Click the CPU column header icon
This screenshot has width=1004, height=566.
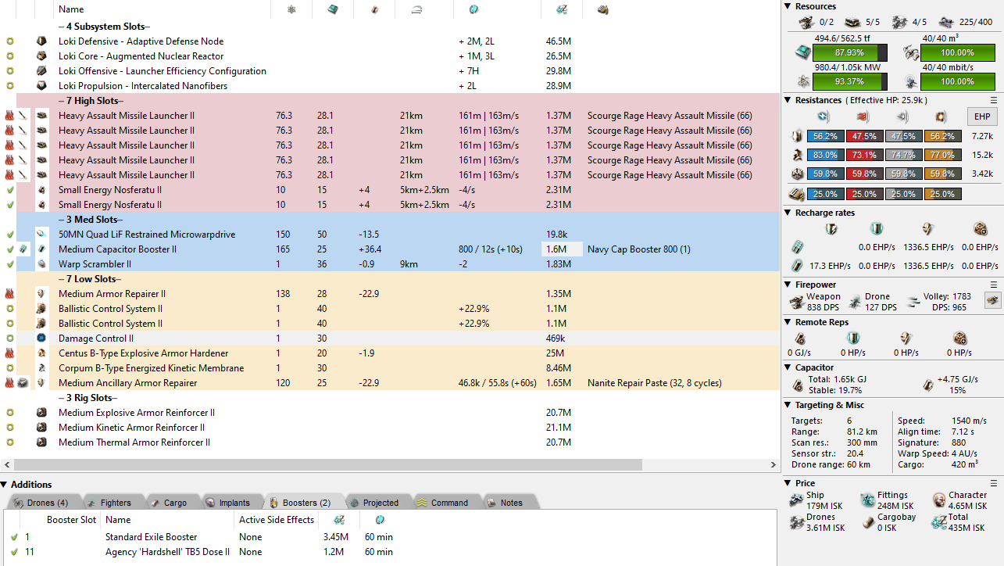point(332,9)
